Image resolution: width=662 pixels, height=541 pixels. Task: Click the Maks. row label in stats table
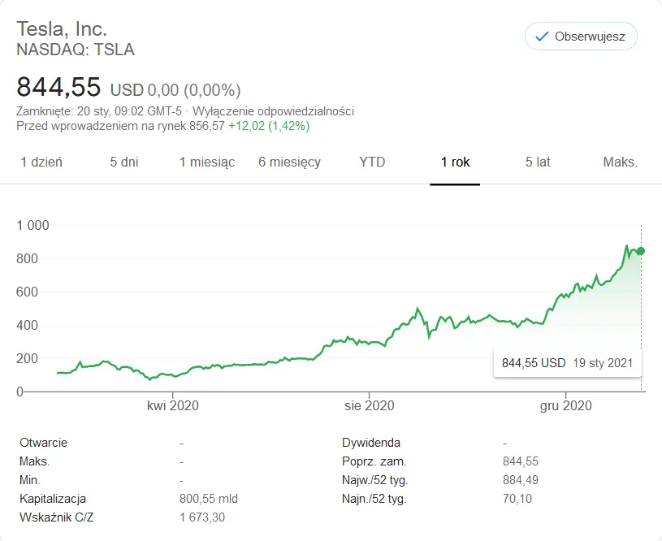coord(35,461)
